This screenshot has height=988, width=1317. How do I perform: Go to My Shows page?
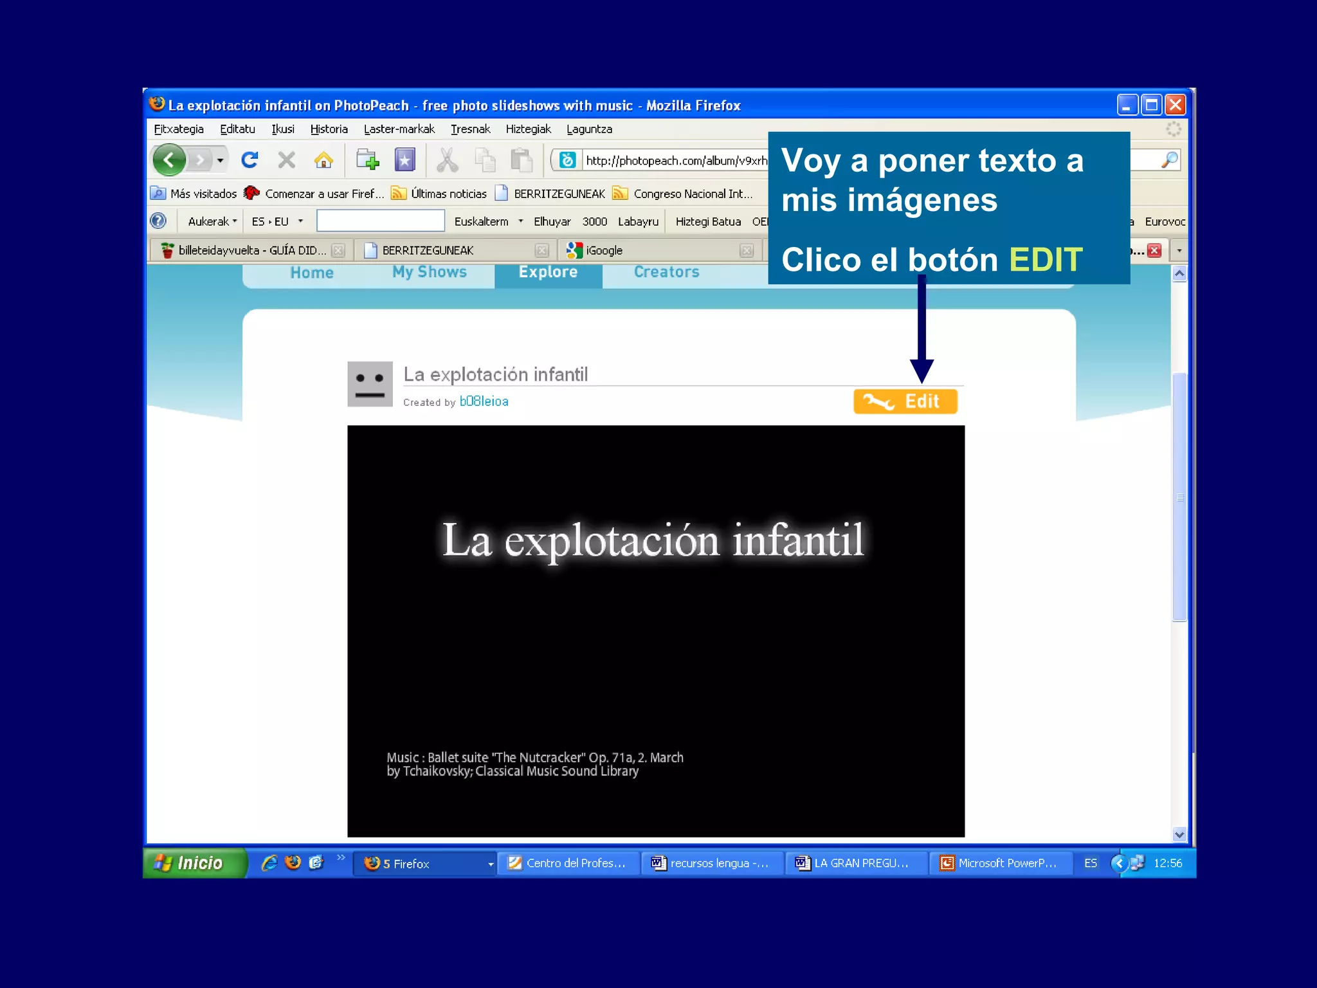tap(430, 272)
